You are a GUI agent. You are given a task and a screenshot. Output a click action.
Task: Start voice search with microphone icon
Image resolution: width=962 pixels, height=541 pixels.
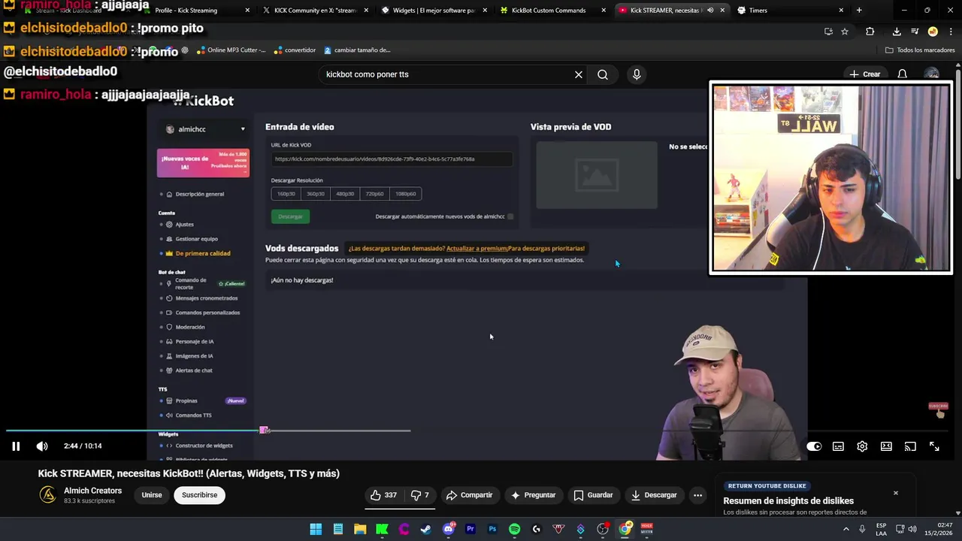click(637, 74)
